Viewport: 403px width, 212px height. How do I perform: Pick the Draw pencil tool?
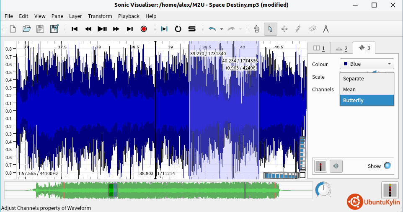[298, 29]
